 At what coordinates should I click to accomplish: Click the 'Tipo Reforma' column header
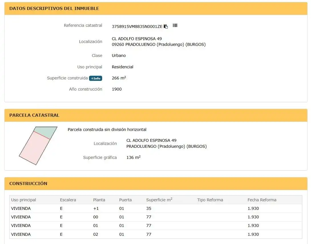pyautogui.click(x=210, y=200)
